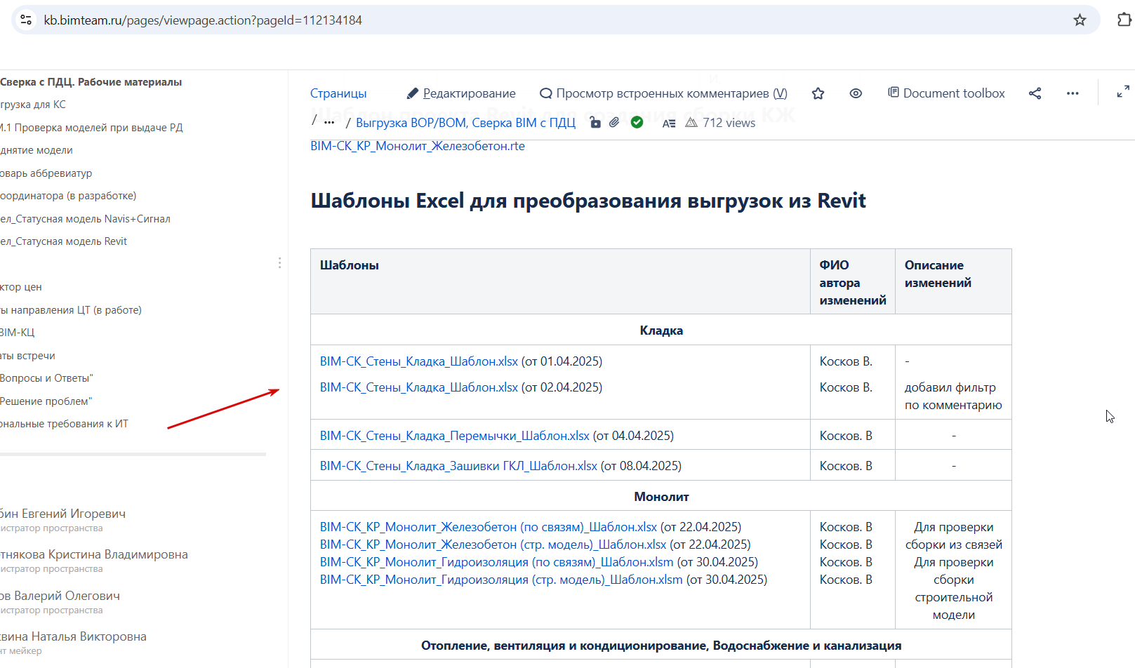
Task: Open Просмотр встроенных комментариев
Action: tap(663, 93)
